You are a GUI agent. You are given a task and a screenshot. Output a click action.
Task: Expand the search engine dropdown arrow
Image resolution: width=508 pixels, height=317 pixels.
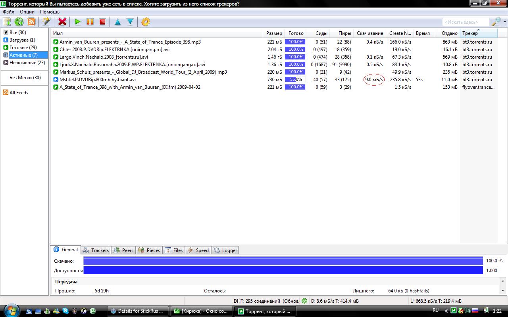[x=505, y=22]
